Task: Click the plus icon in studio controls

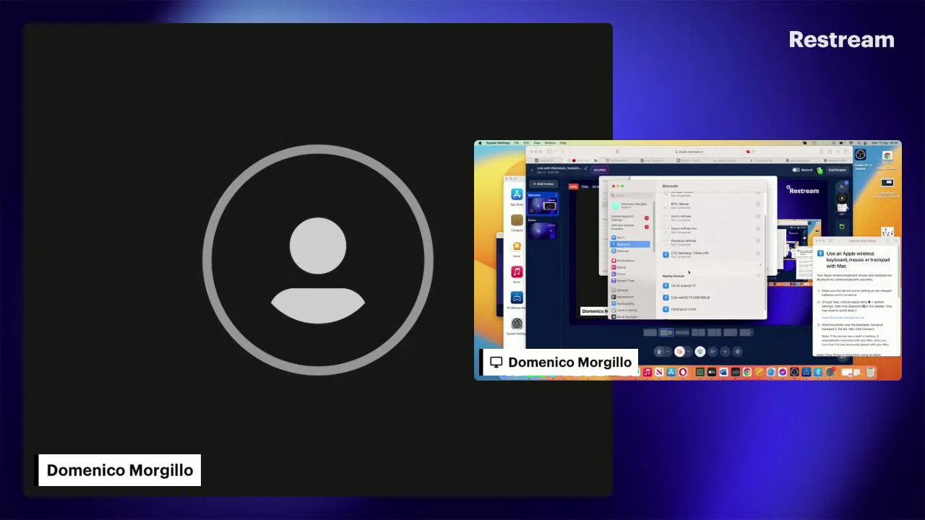Action: tap(725, 352)
